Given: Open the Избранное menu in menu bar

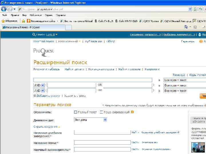Looking at the screenshot, I should click(x=35, y=15).
